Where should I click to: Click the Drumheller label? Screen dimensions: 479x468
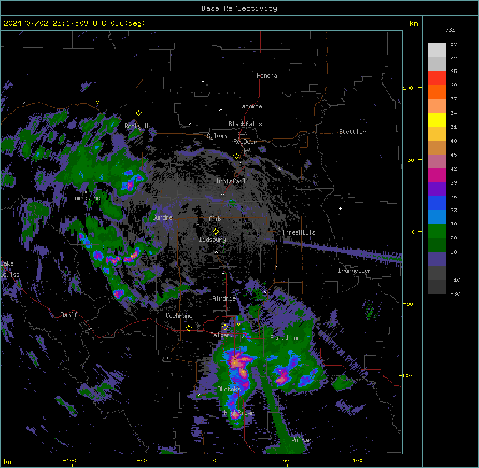click(355, 271)
